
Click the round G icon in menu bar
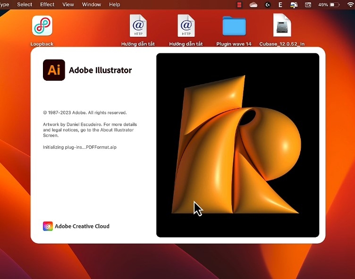268,5
